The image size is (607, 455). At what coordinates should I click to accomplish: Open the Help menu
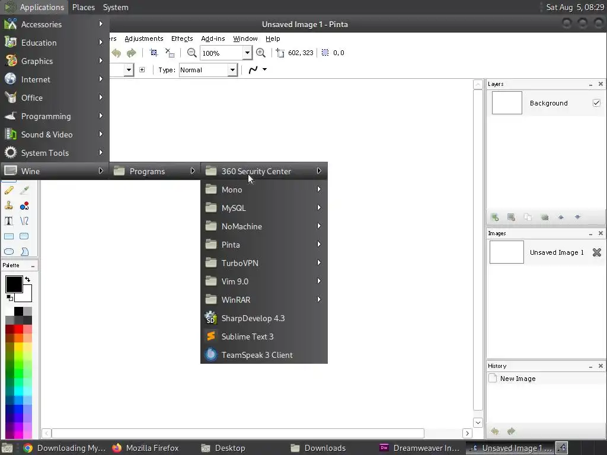tap(273, 39)
